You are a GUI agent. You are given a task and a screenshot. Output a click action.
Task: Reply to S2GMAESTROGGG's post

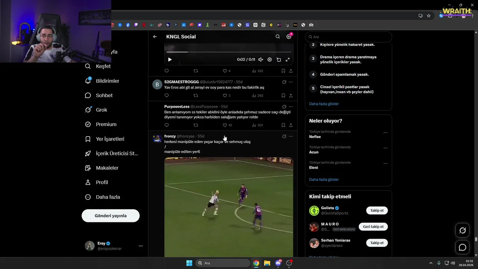pyautogui.click(x=167, y=95)
